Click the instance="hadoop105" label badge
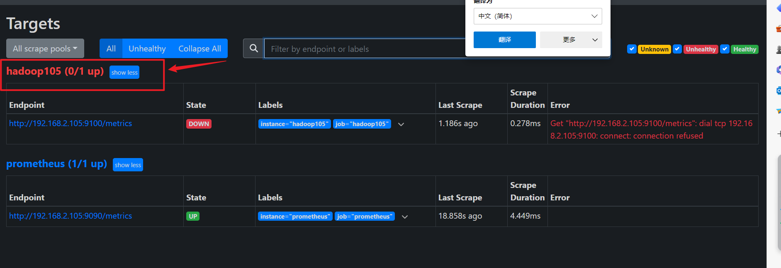The image size is (781, 268). click(294, 124)
